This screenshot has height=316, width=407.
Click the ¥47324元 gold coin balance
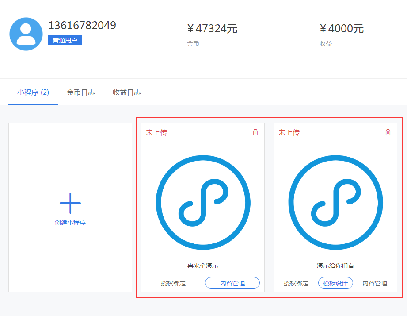[x=212, y=29]
